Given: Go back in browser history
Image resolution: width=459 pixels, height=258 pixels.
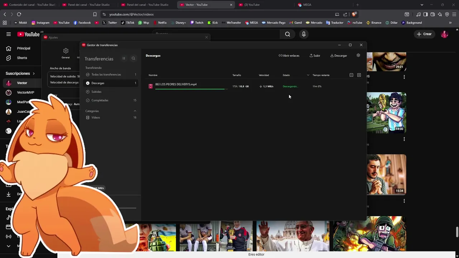Looking at the screenshot, I should pos(5,14).
